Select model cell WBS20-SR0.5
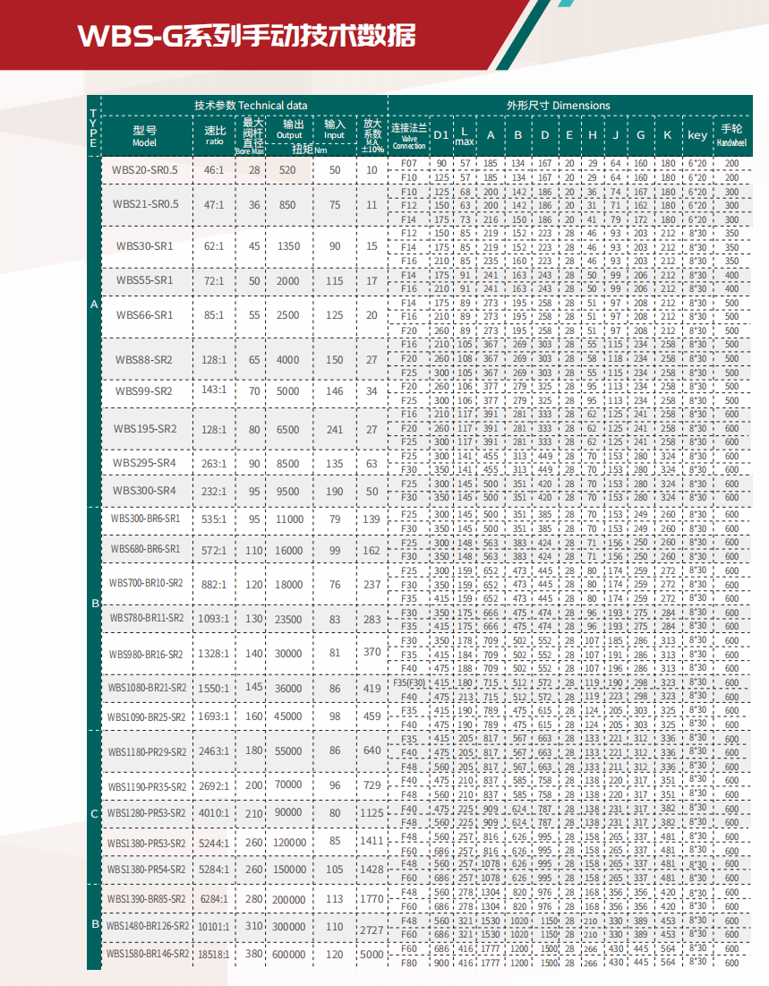Viewport: 769px width, 986px height. click(x=145, y=170)
